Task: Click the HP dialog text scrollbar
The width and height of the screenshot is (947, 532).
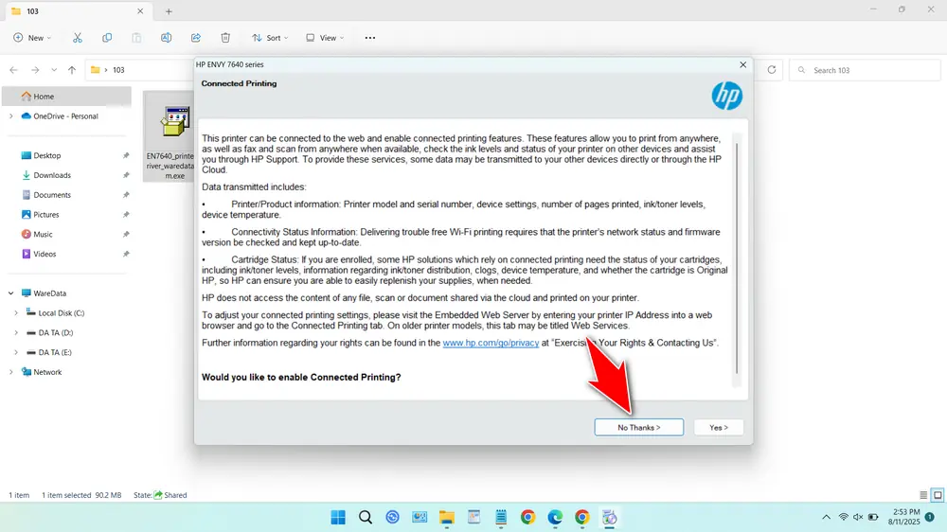Action: click(736, 259)
